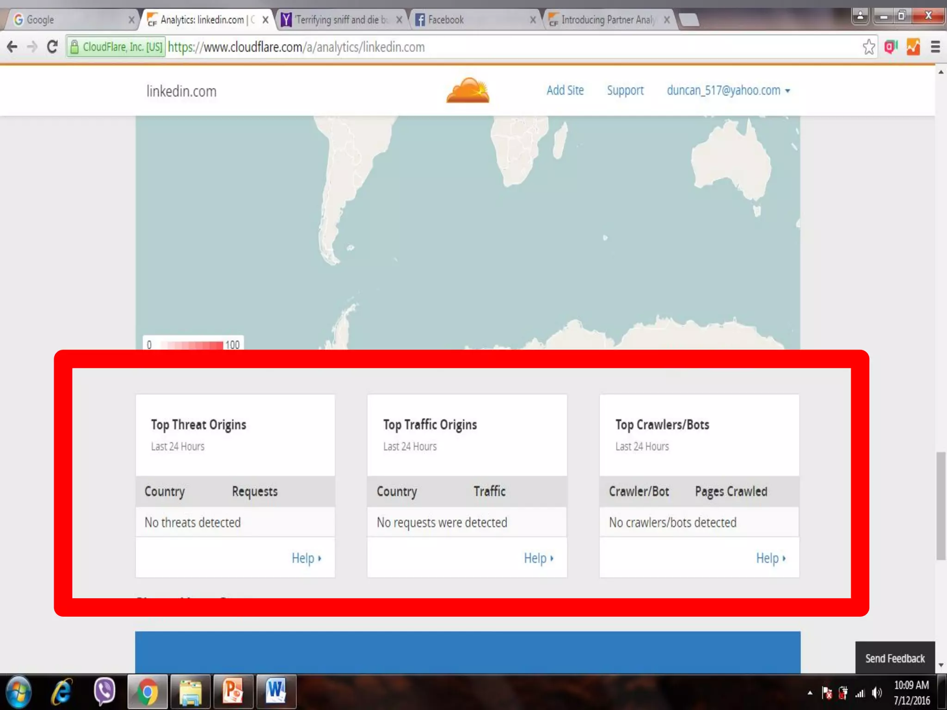The height and width of the screenshot is (710, 947).
Task: Show hidden system tray icons
Action: (810, 692)
